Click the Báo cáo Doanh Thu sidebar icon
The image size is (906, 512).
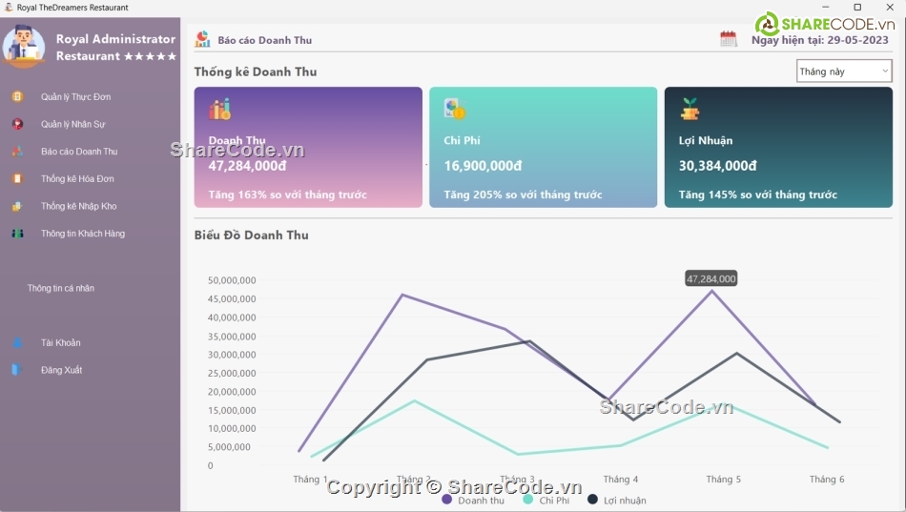[x=17, y=152]
